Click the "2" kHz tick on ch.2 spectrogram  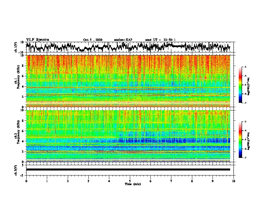coord(23,152)
